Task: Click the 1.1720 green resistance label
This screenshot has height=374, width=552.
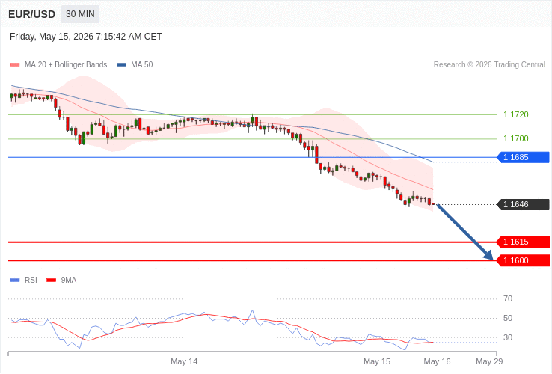Action: click(516, 114)
